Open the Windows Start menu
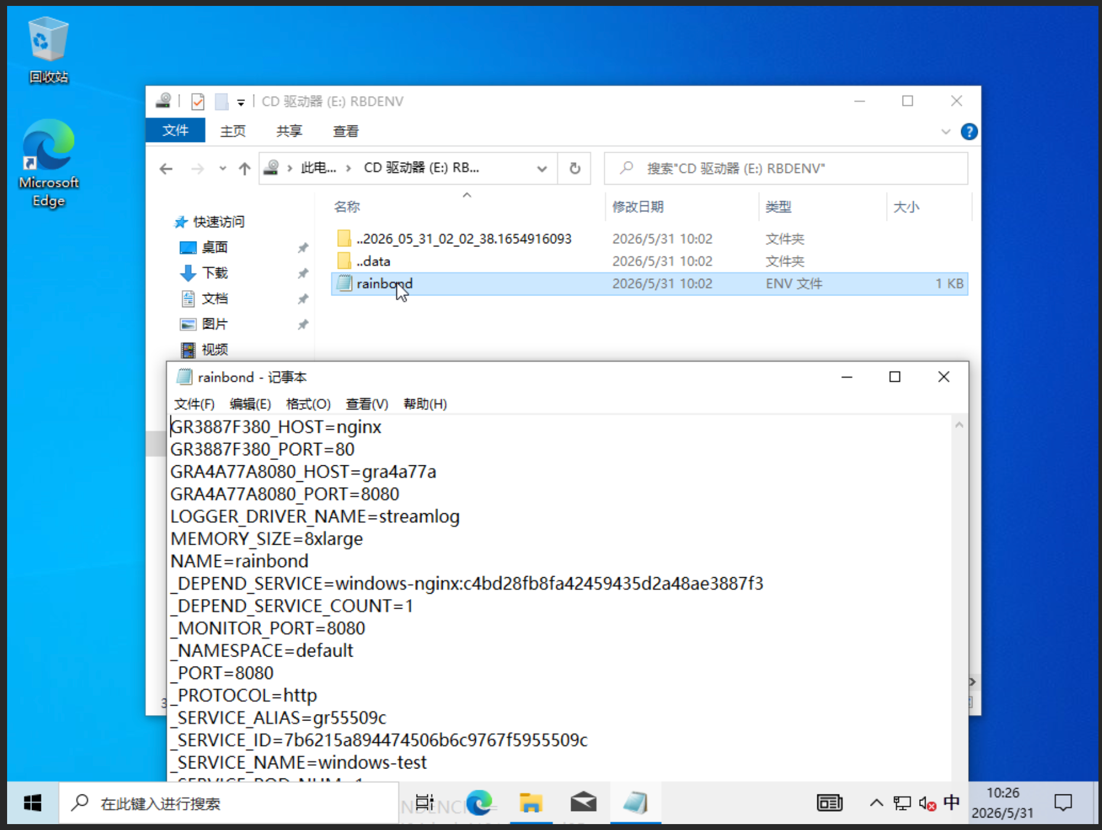This screenshot has width=1102, height=830. click(33, 803)
